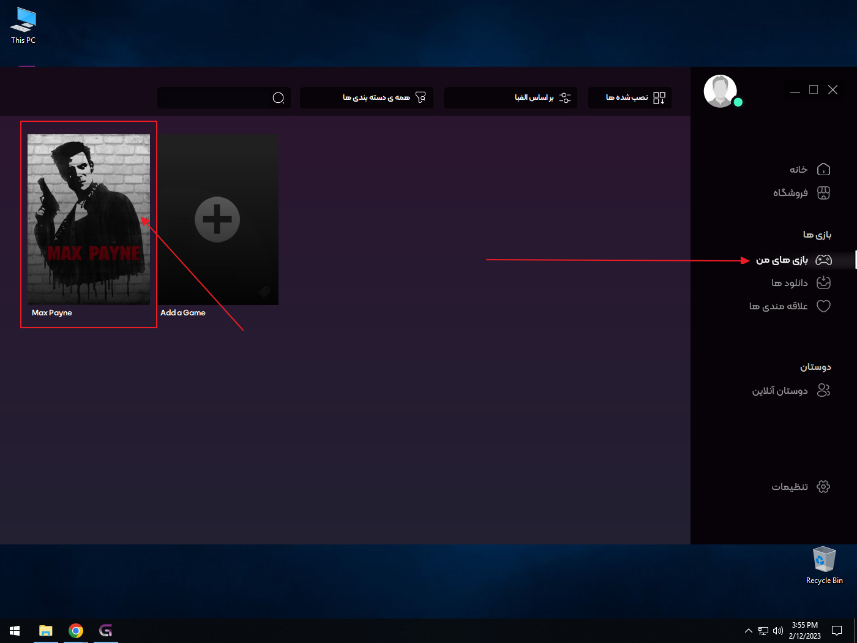Open the Store (فروشگاه) sidebar item
The width and height of the screenshot is (857, 643).
801,193
